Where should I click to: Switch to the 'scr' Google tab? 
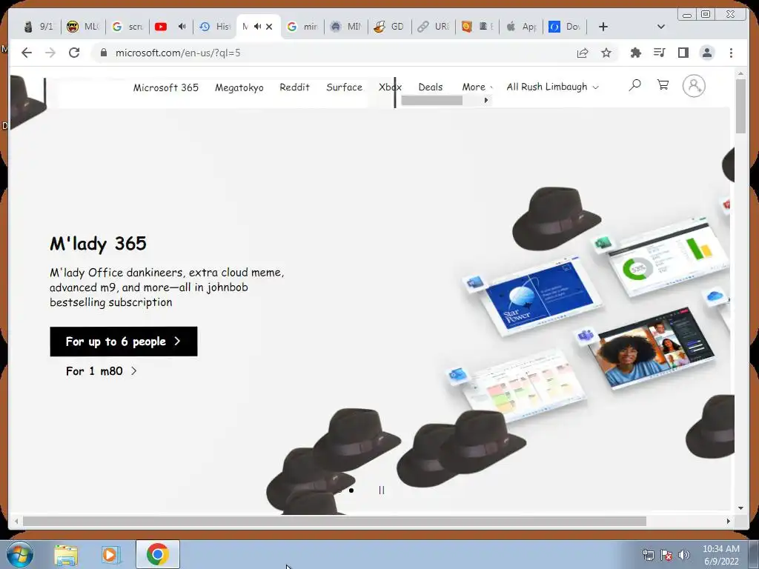coord(127,27)
